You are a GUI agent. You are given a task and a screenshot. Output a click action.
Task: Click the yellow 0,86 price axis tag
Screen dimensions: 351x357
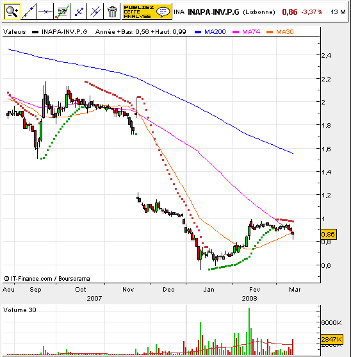point(329,235)
